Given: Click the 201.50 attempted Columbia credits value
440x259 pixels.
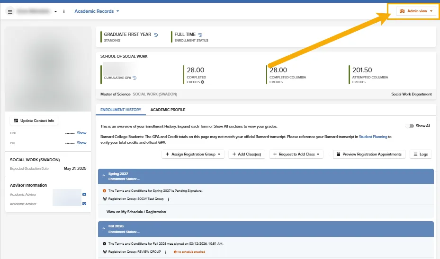Looking at the screenshot, I should (x=362, y=70).
